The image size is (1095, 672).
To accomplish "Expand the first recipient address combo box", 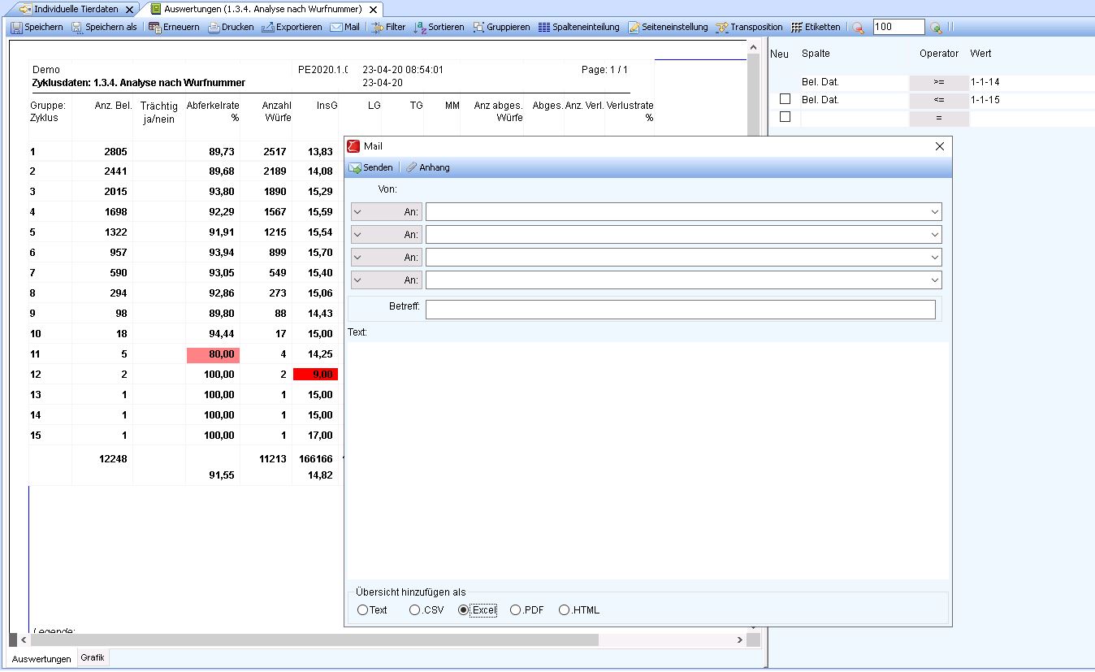I will (935, 212).
